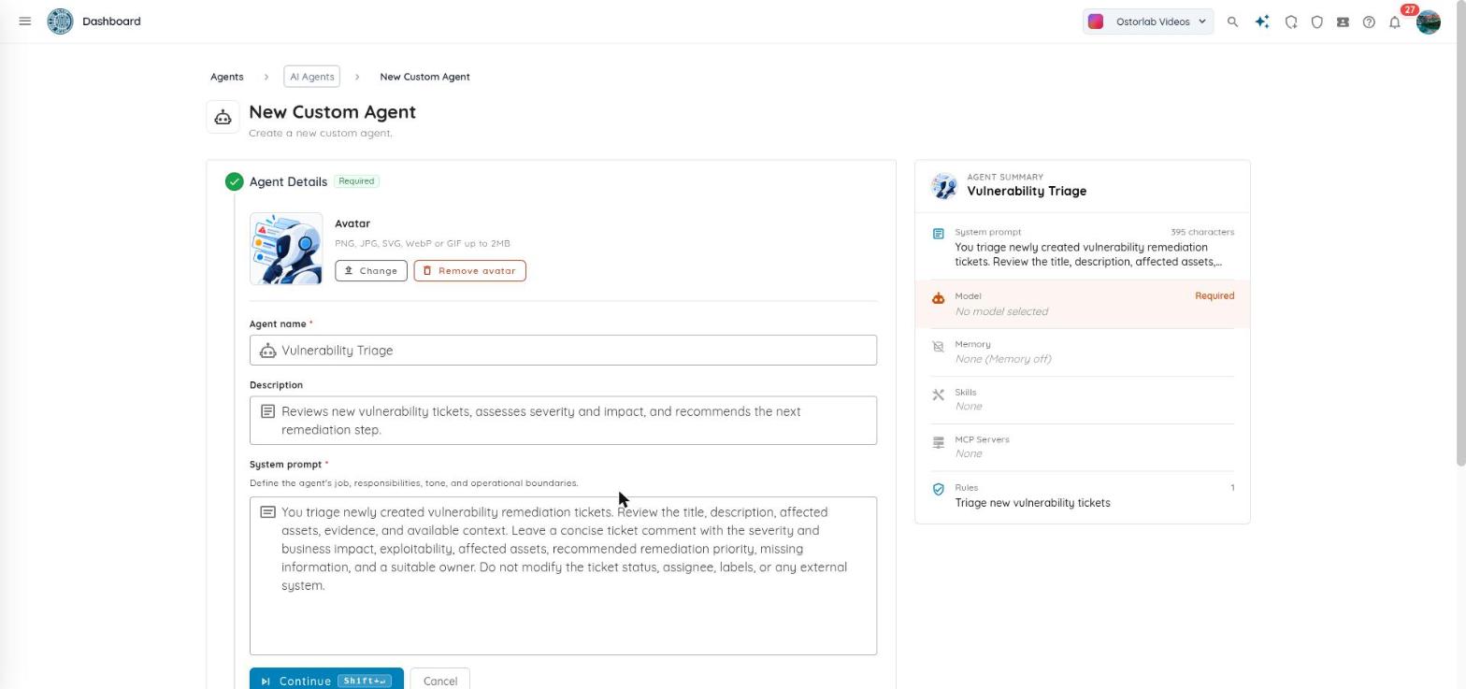Click the Remove avatar button
1466x689 pixels.
[x=469, y=271]
